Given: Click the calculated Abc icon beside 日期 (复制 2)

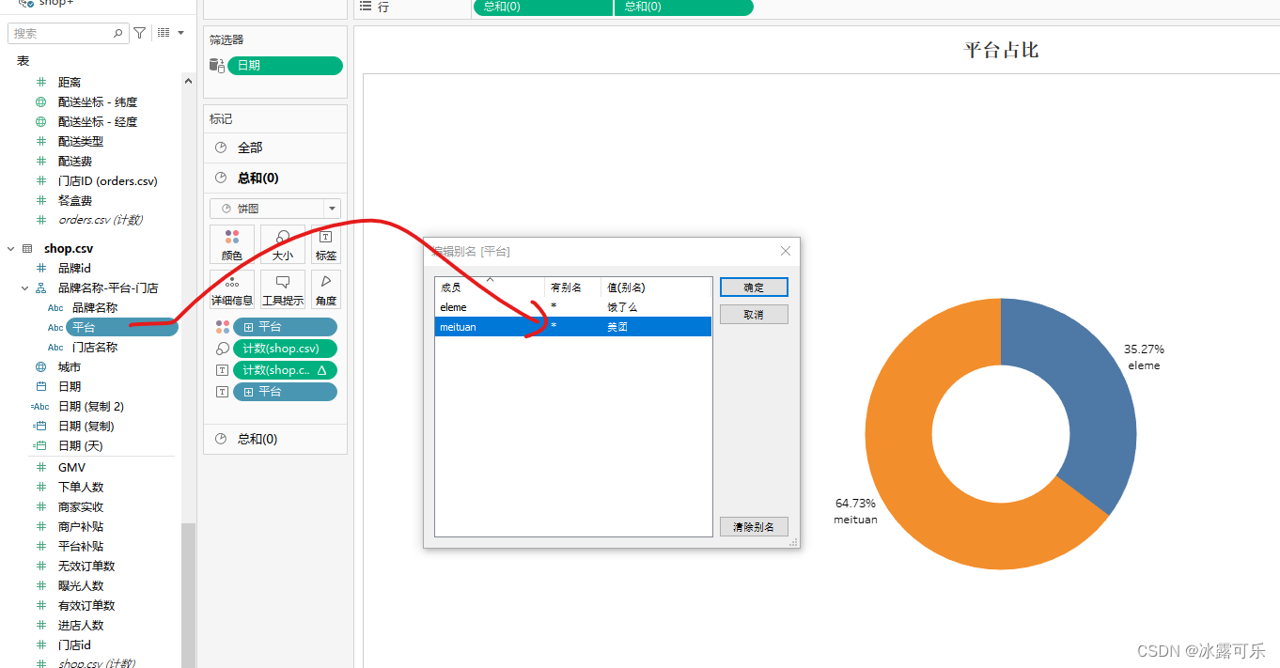Looking at the screenshot, I should [x=40, y=406].
